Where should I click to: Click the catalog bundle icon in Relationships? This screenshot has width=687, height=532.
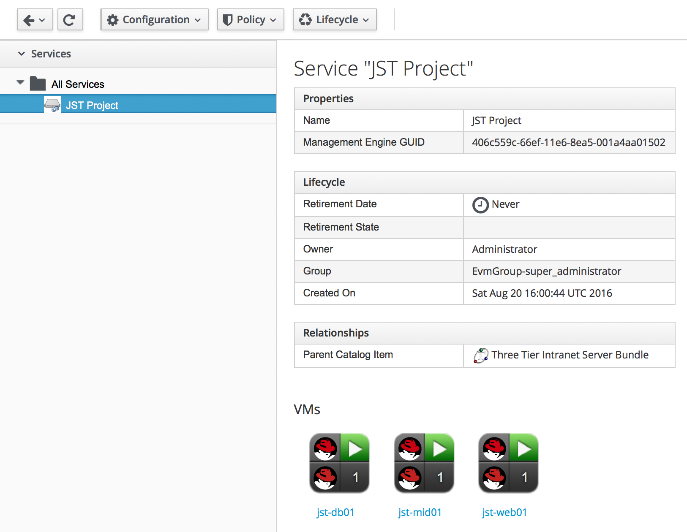point(481,356)
